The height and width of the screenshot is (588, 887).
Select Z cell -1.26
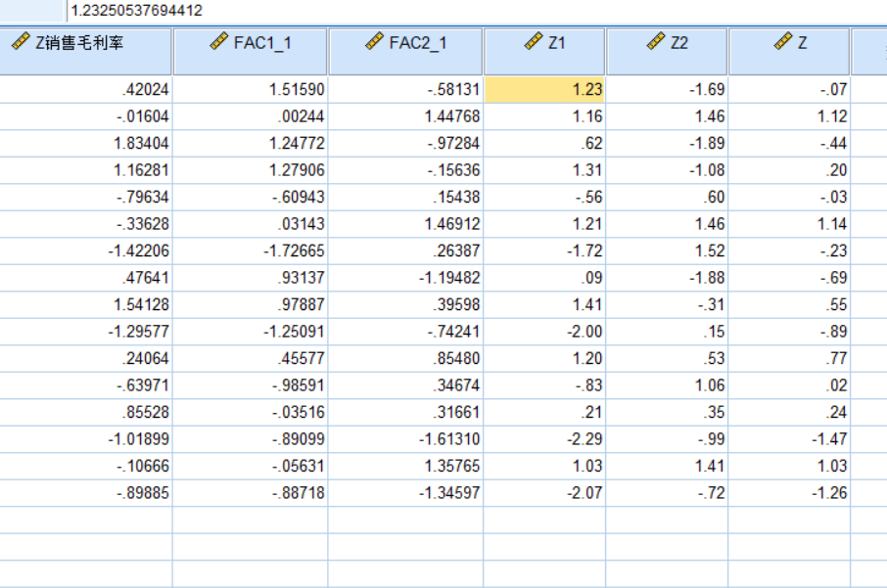(790, 492)
